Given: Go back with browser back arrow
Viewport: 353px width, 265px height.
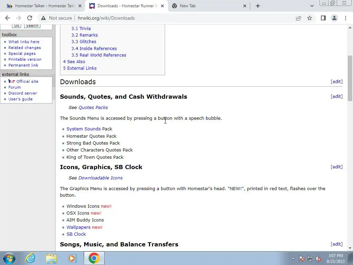Looking at the screenshot, I should [8, 18].
